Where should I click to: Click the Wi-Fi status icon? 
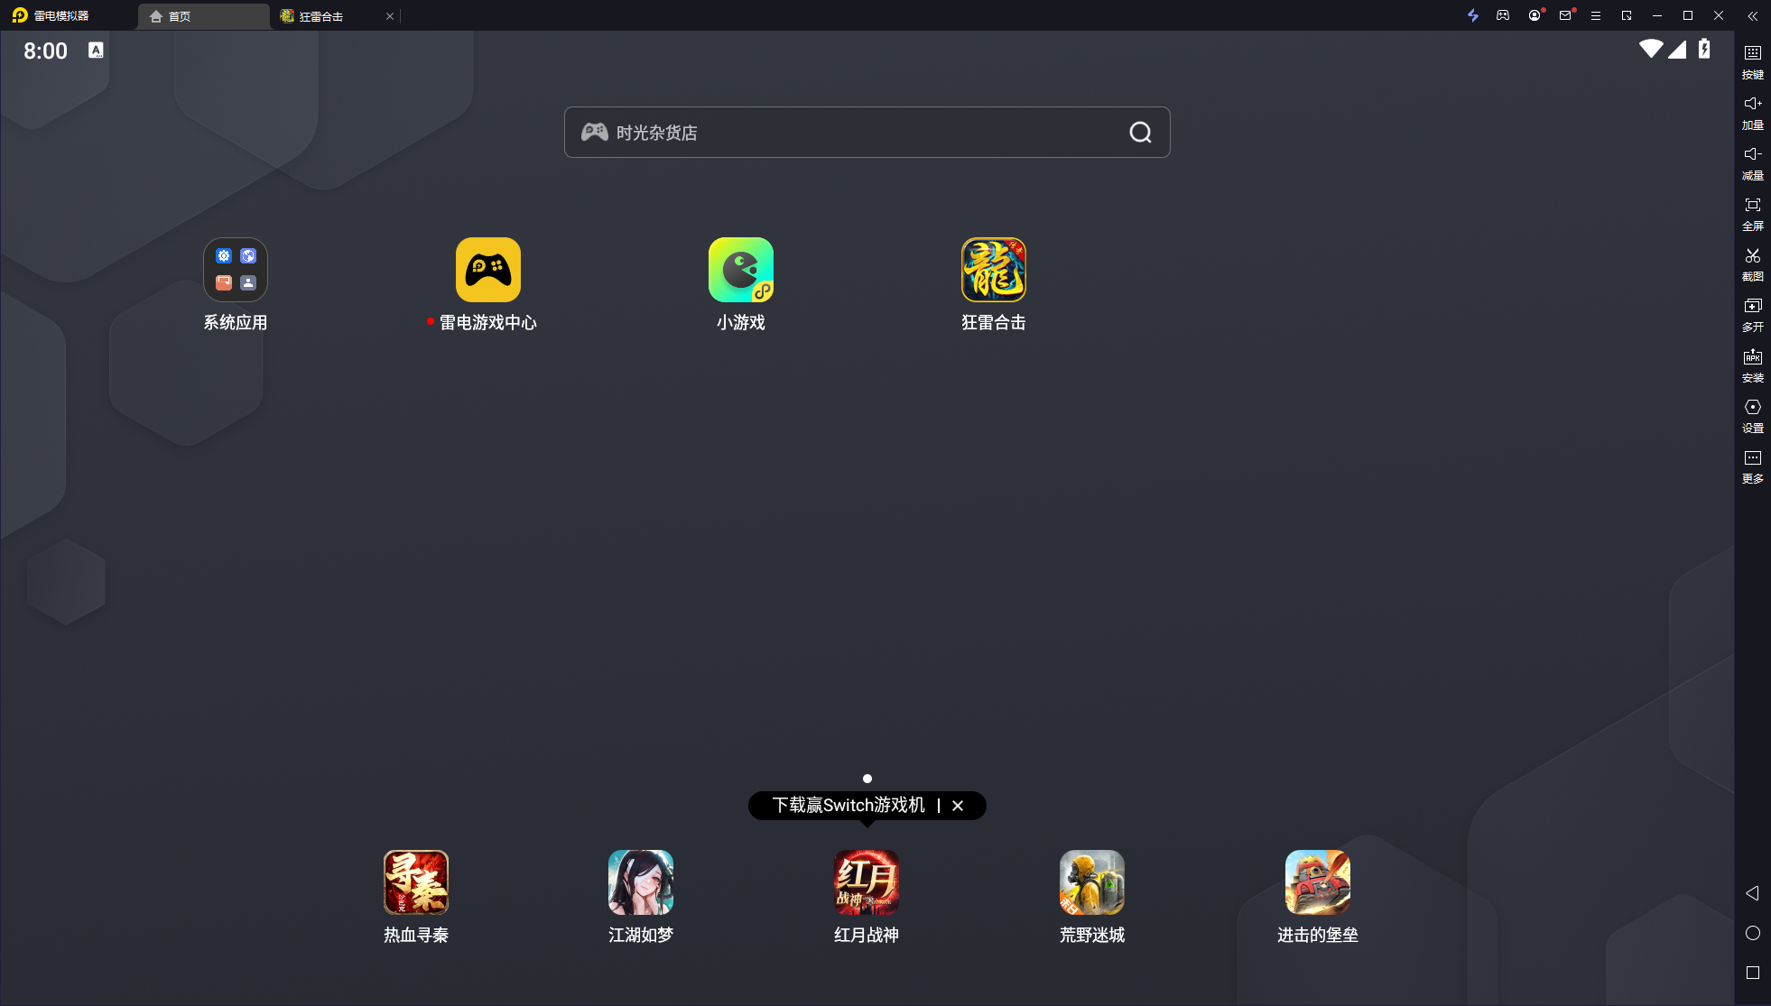pos(1651,49)
